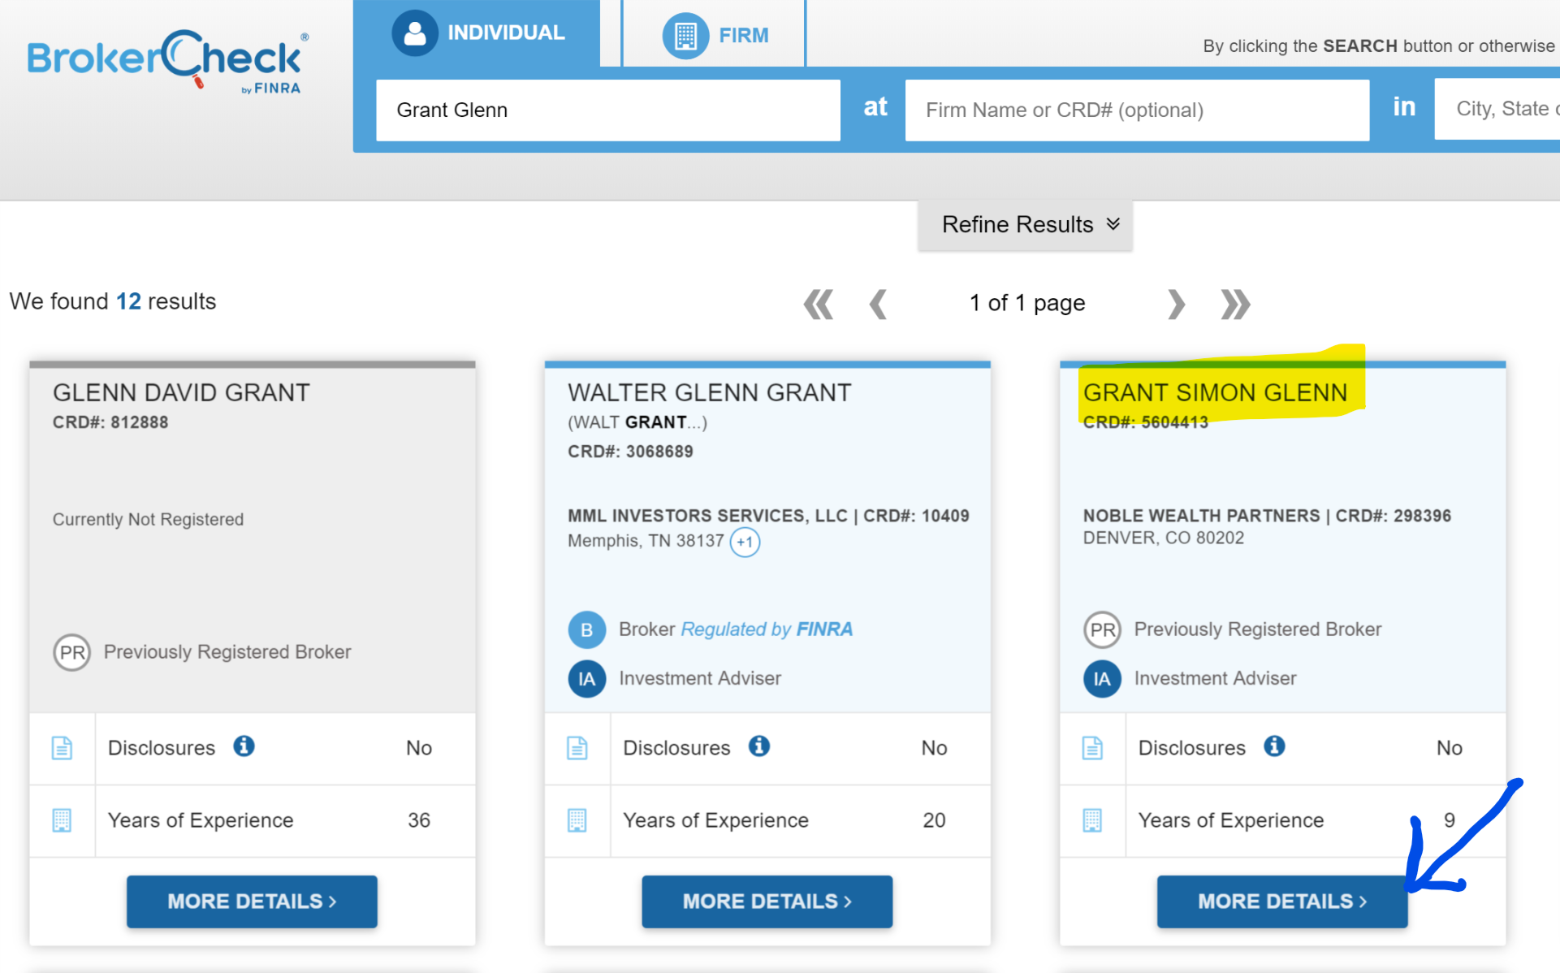The width and height of the screenshot is (1560, 973).
Task: Click the 12 results count
Action: pyautogui.click(x=128, y=301)
